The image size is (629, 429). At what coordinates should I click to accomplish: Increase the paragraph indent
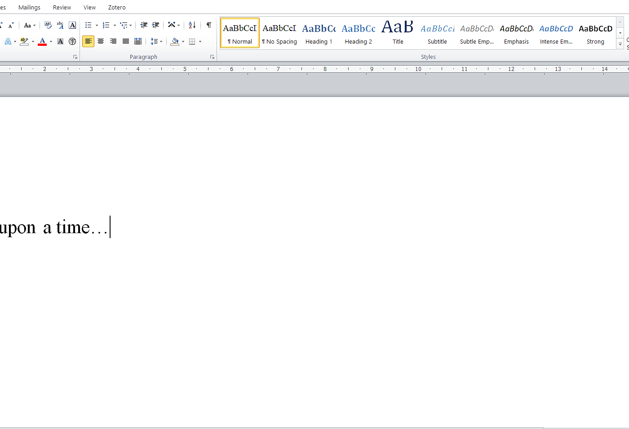(x=155, y=25)
